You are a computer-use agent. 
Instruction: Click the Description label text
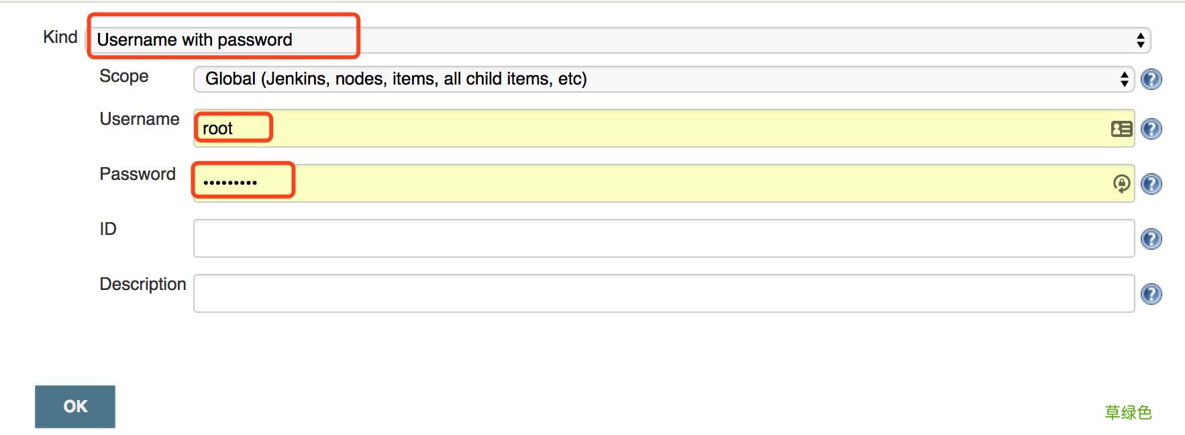(x=143, y=285)
